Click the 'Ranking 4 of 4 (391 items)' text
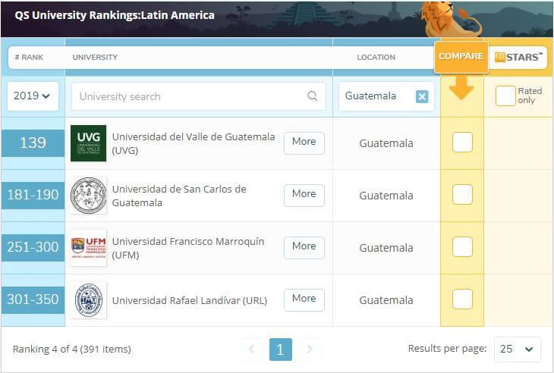Viewport: 554px width, 373px height. [72, 349]
